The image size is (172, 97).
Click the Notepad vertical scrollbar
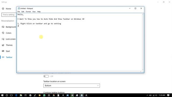[143, 42]
